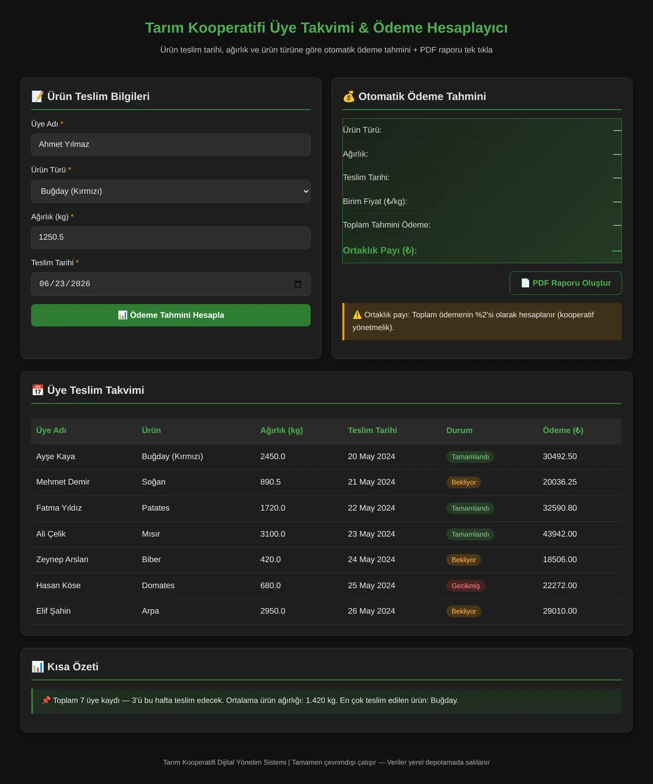Click the Birim Fiyat (₺/kg) label

tap(375, 202)
